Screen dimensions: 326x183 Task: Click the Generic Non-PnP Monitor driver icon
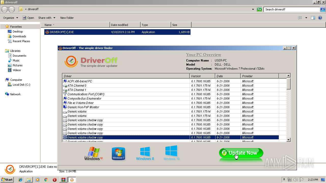[65, 107]
